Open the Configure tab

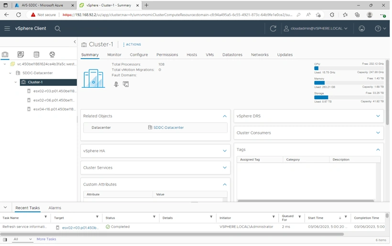pos(139,54)
